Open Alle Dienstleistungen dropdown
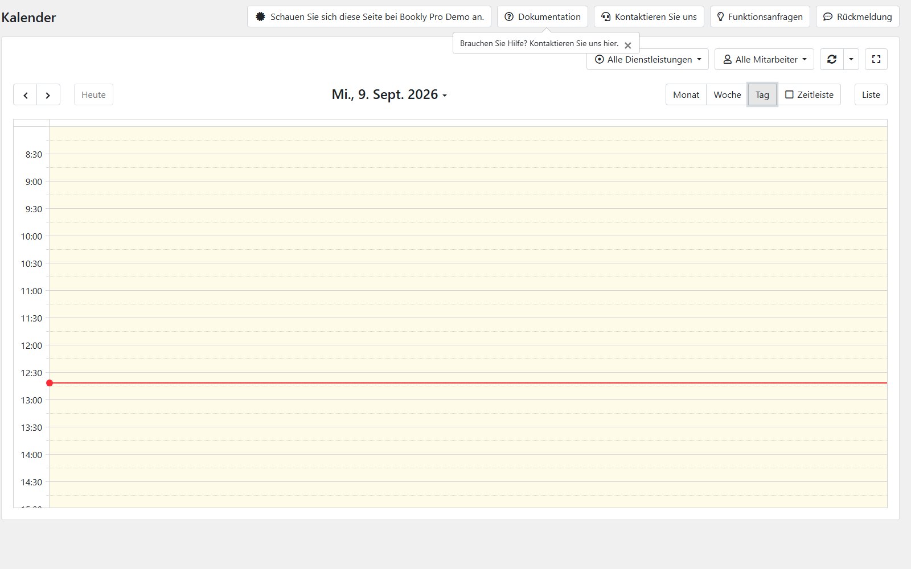Screen dimensions: 911x569 [648, 59]
